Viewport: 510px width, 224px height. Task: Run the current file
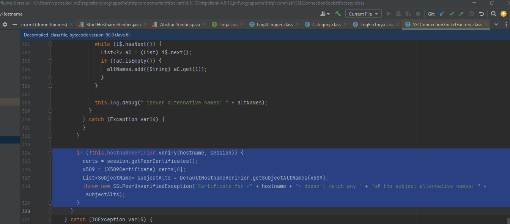pos(389,14)
